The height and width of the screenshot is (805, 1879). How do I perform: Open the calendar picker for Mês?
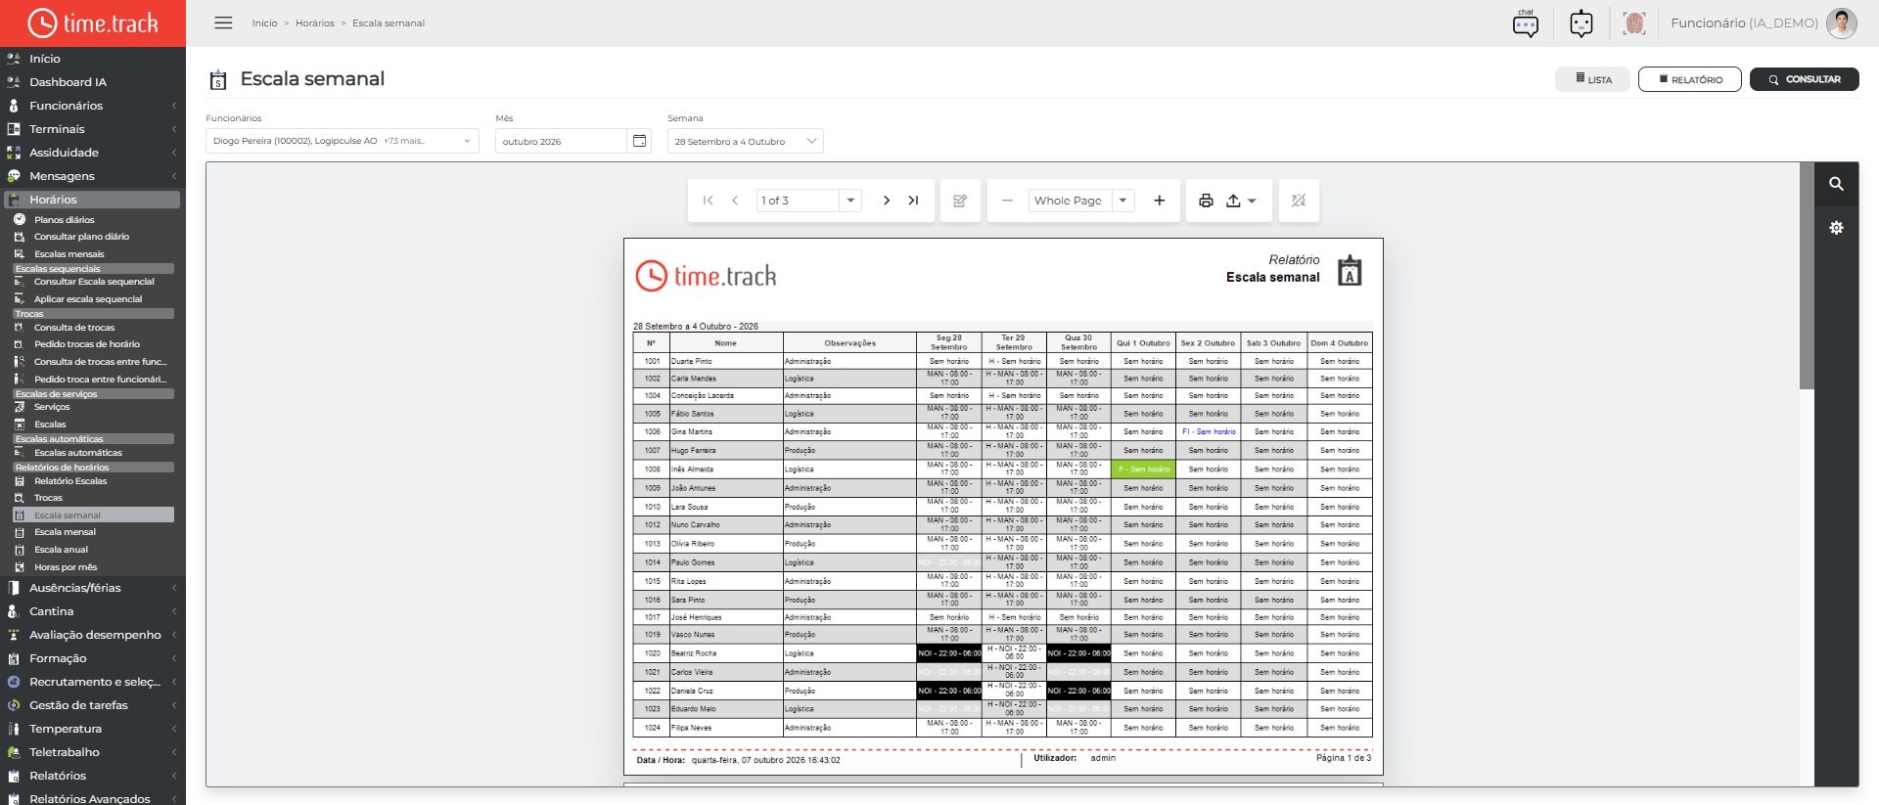639,141
